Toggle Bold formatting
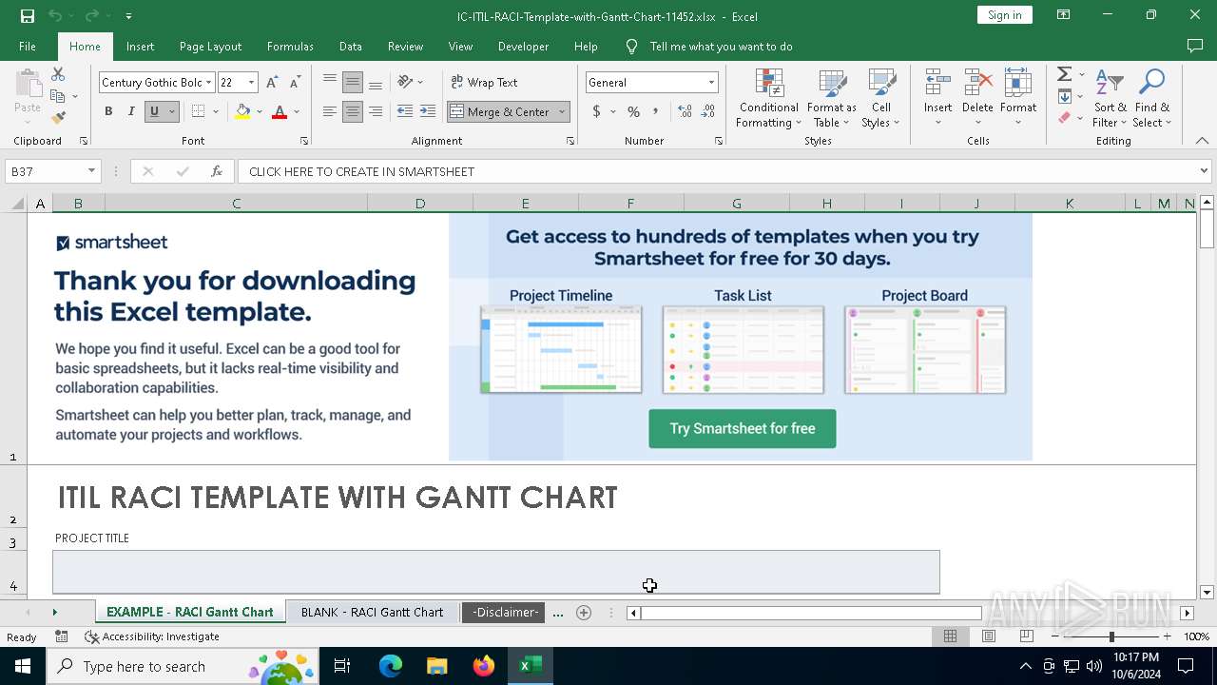 [x=108, y=111]
